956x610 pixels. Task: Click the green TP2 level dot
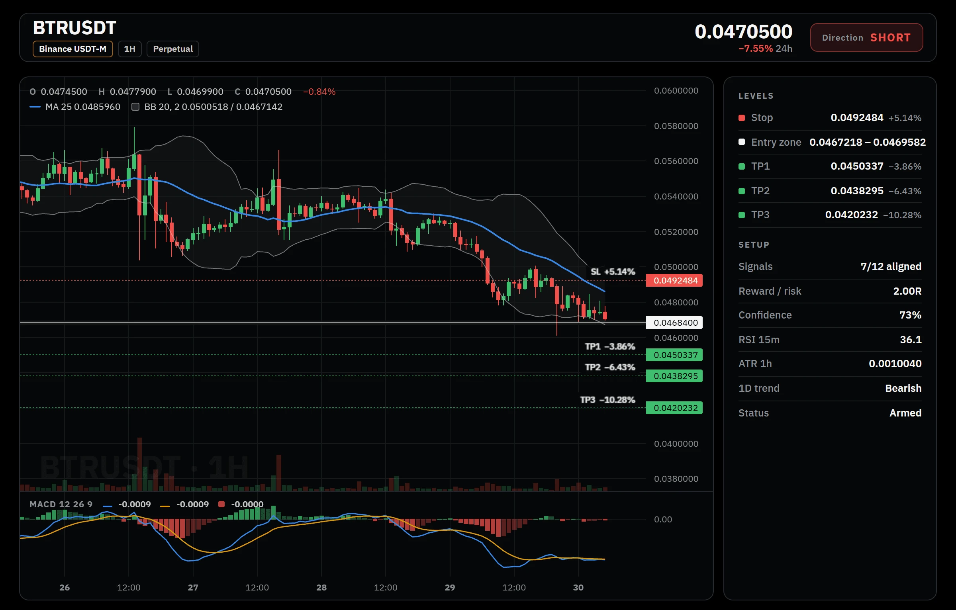742,191
